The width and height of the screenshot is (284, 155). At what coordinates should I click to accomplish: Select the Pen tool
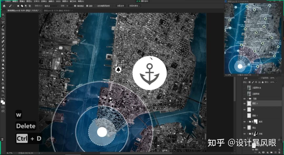pyautogui.click(x=3, y=72)
